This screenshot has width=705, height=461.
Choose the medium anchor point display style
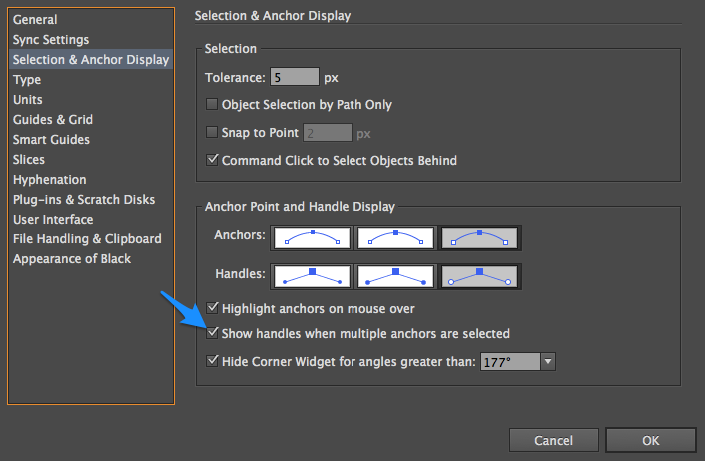[x=395, y=237]
